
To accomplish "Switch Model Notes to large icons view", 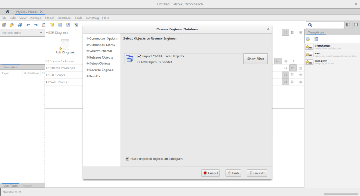I will 285,82.
